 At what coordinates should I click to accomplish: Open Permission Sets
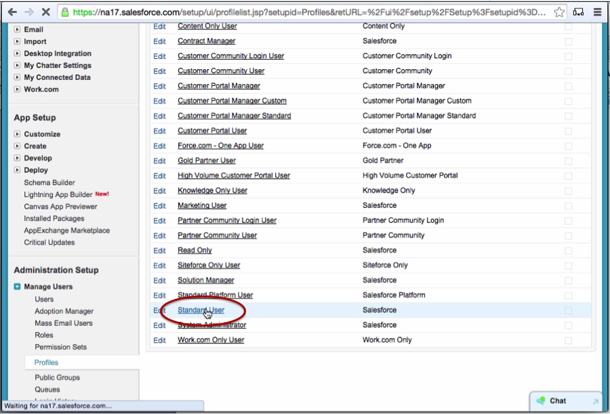click(61, 347)
